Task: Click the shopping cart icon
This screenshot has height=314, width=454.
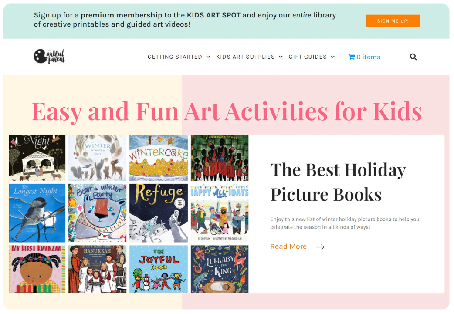Action: pyautogui.click(x=352, y=57)
